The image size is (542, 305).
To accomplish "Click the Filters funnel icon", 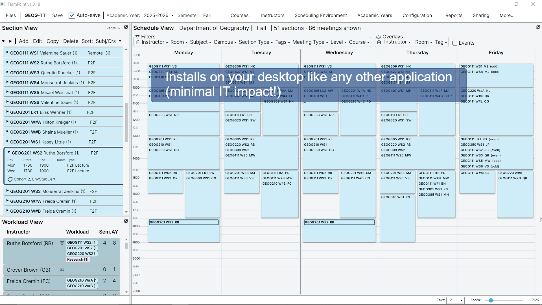I will (x=137, y=37).
